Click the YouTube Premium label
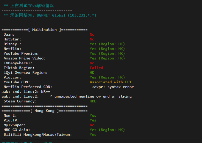The image size is (202, 143). click(21, 53)
